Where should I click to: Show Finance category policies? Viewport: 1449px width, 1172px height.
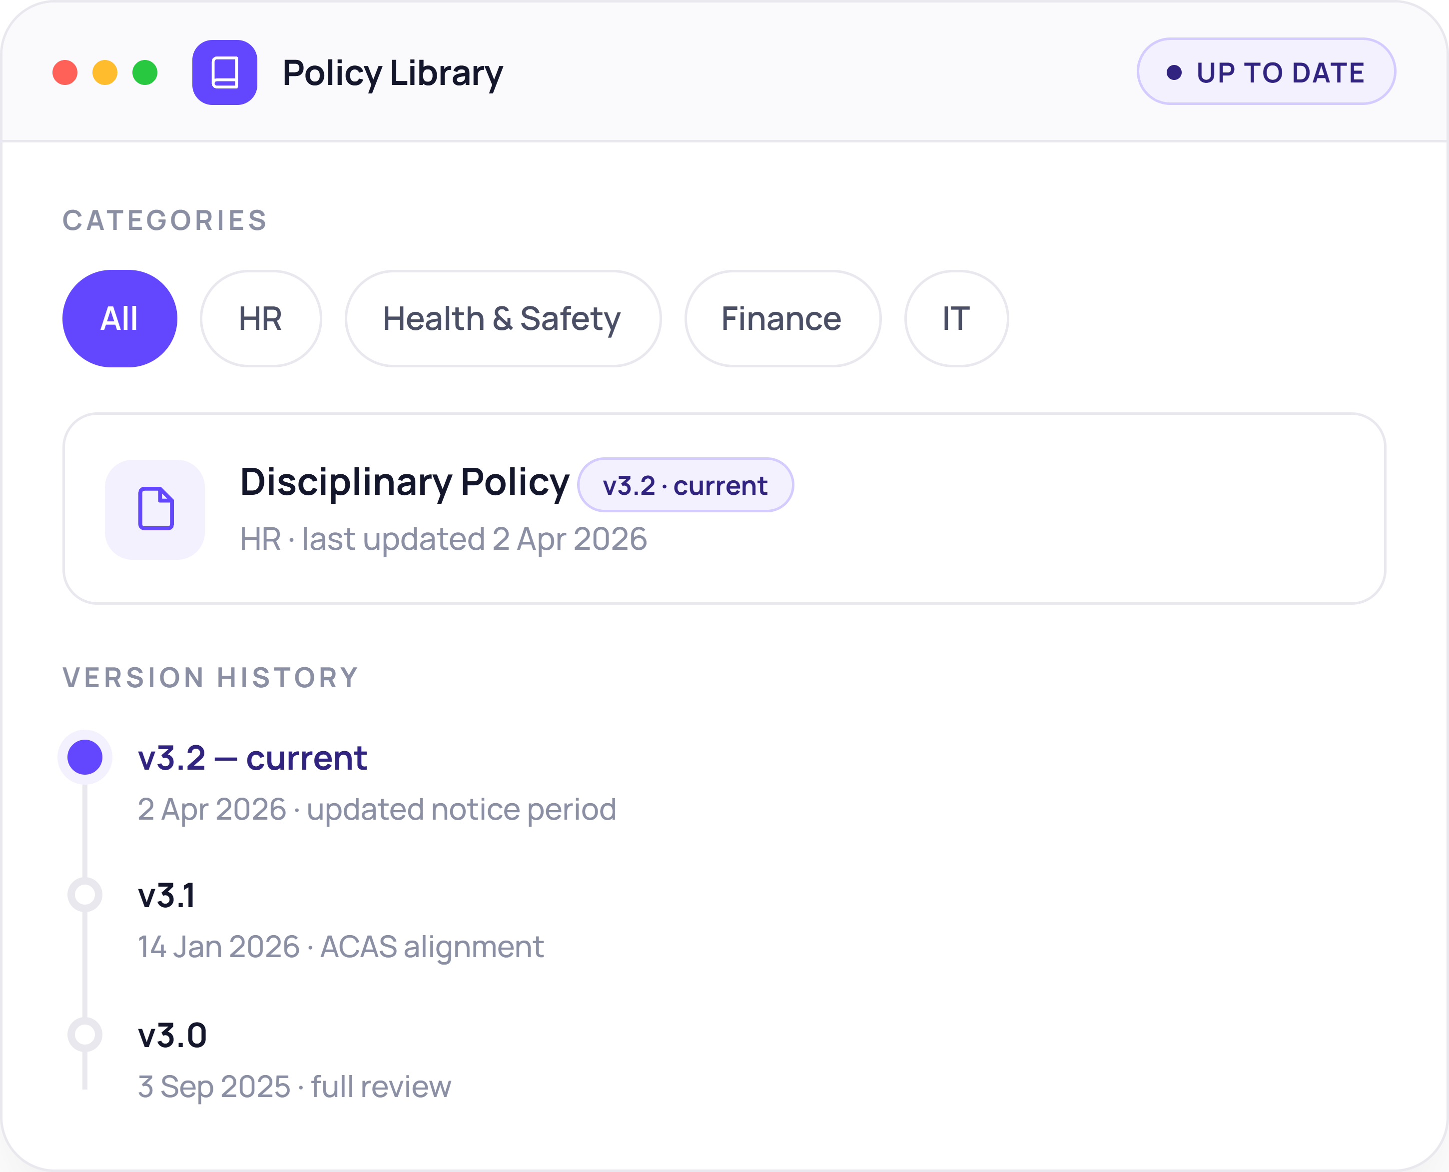pos(783,319)
